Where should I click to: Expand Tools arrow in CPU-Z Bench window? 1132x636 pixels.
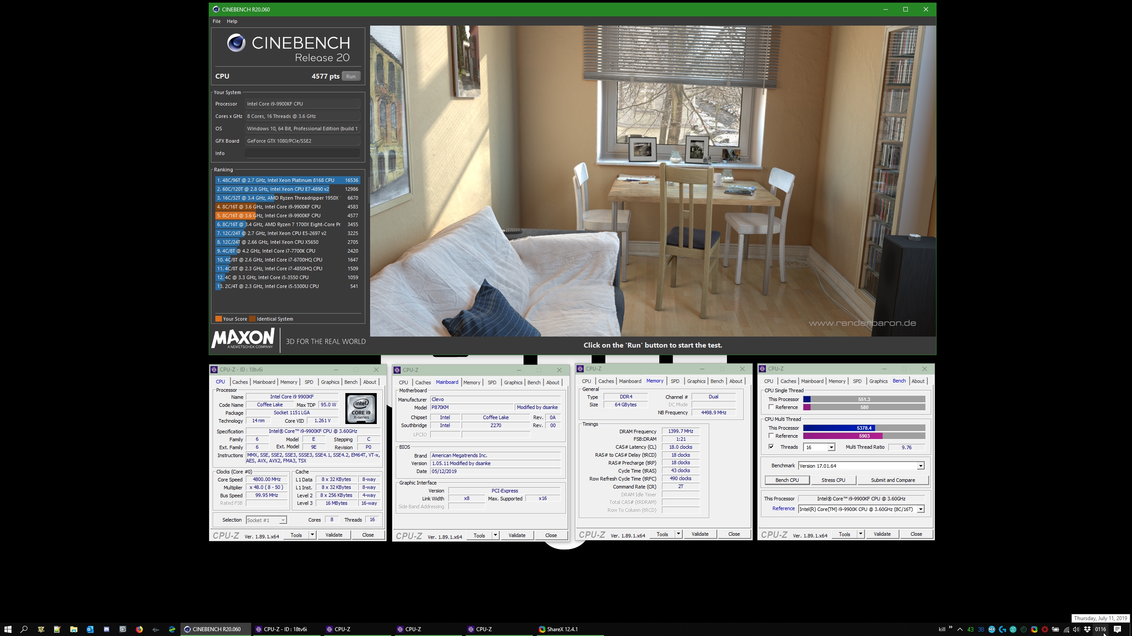pos(860,534)
